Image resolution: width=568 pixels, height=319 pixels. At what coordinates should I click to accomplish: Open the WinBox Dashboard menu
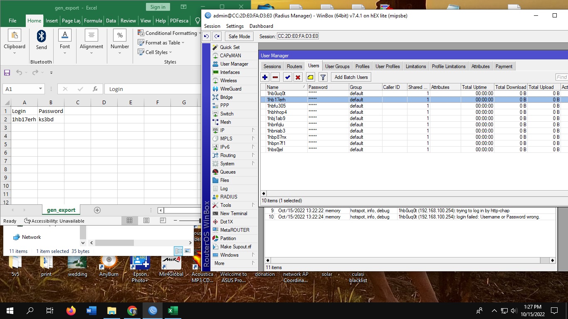(x=261, y=26)
